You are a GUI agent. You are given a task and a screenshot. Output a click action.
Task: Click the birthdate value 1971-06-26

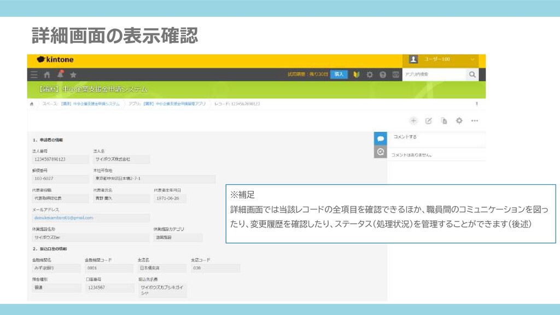click(x=170, y=198)
